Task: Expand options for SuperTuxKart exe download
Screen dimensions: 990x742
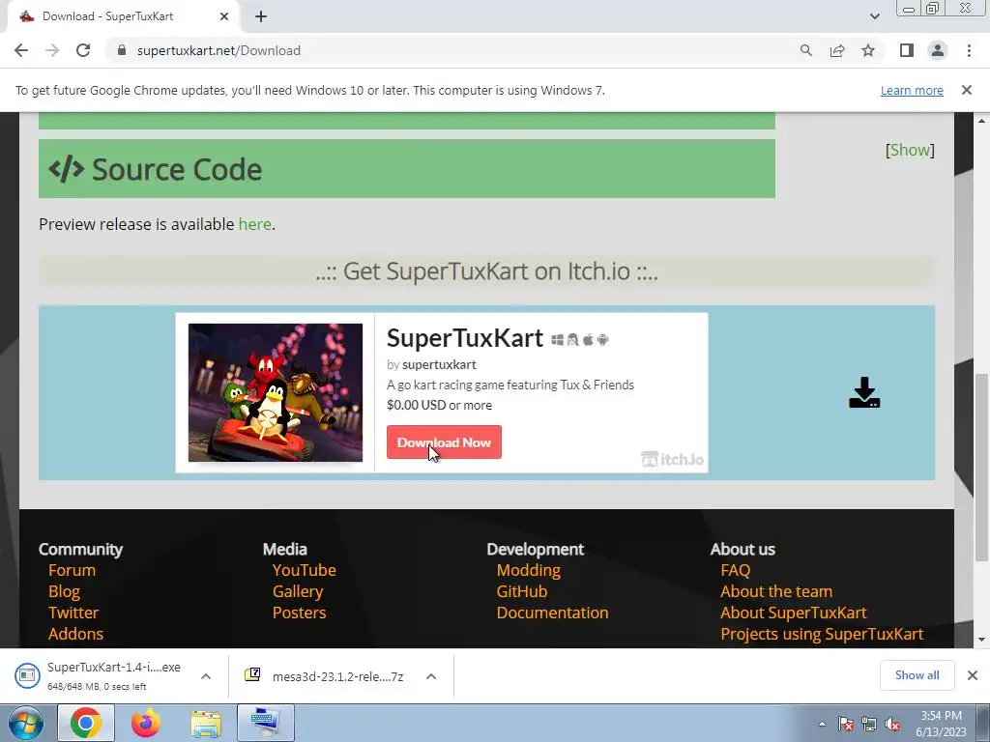Action: click(206, 676)
